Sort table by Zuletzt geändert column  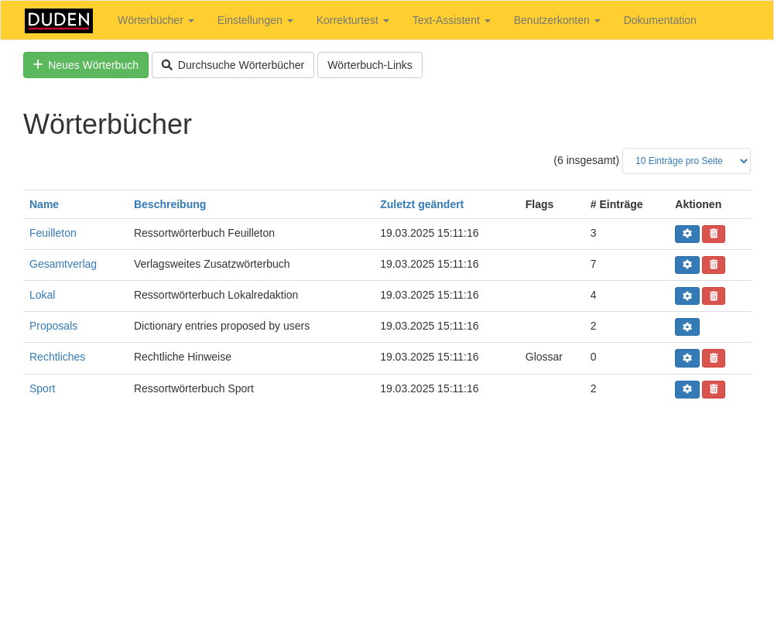click(x=421, y=204)
